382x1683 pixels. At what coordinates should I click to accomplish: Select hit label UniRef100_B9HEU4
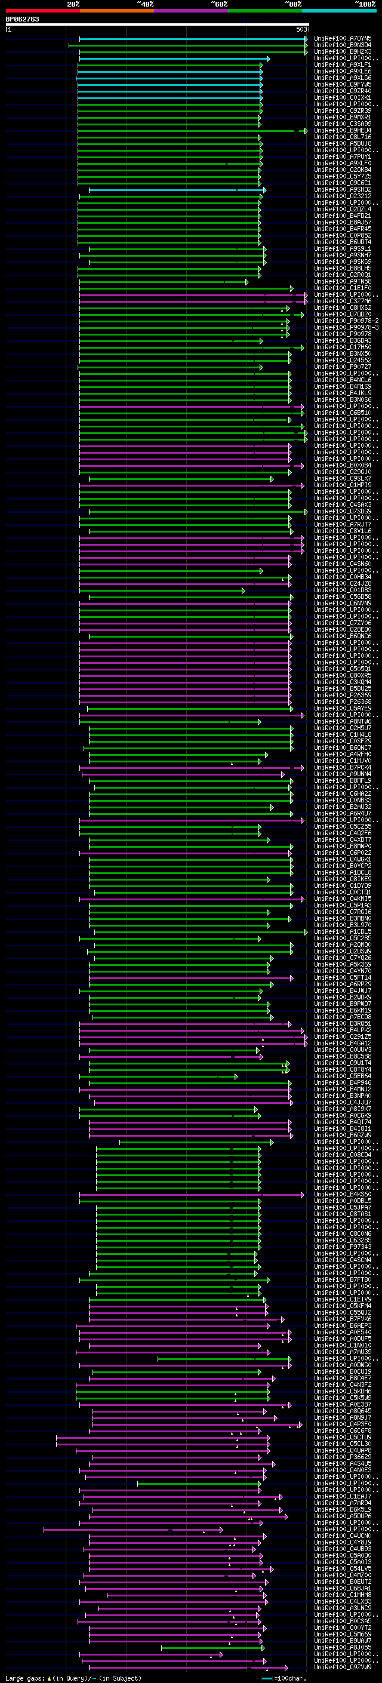click(343, 130)
